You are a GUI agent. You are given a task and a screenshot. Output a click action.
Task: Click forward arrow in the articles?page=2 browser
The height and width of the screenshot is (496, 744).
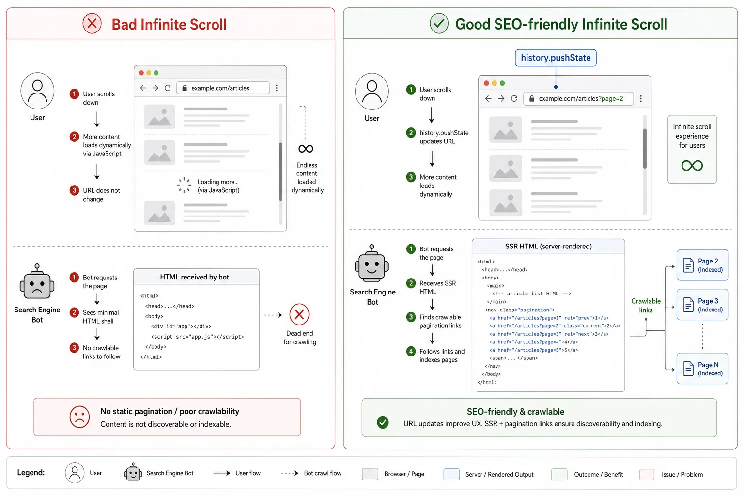[x=501, y=98]
